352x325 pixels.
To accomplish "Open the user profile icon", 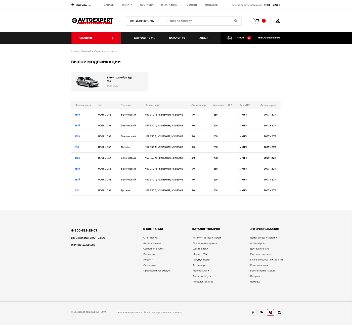I will 278,21.
